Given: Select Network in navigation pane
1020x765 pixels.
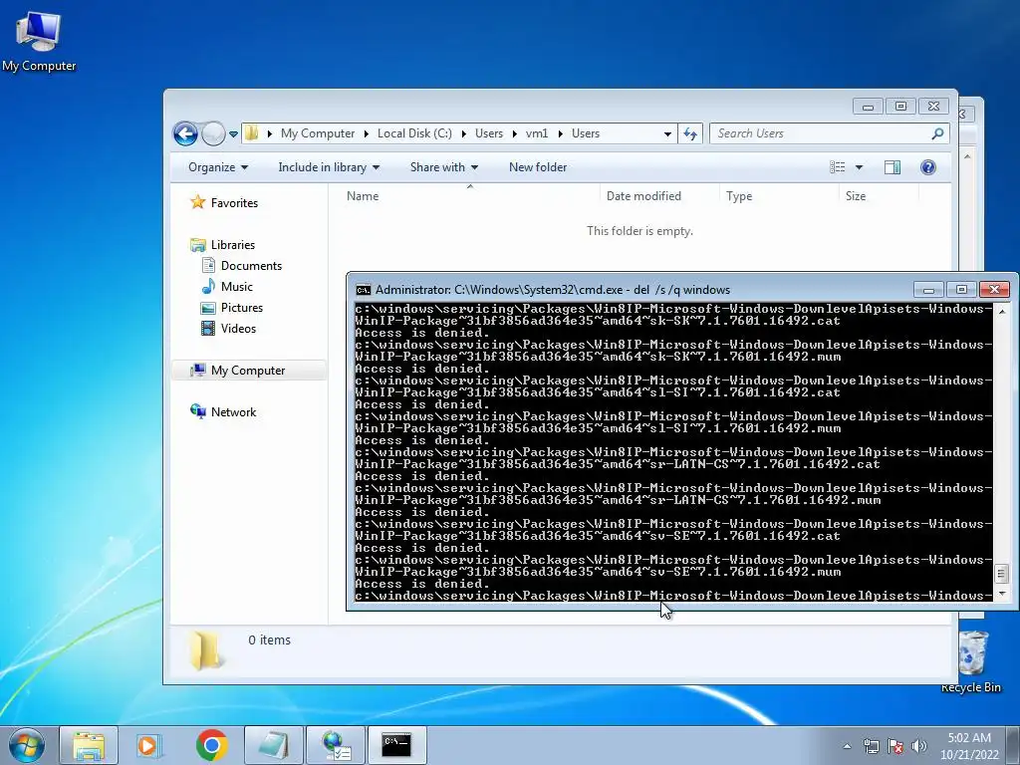Looking at the screenshot, I should pos(233,411).
